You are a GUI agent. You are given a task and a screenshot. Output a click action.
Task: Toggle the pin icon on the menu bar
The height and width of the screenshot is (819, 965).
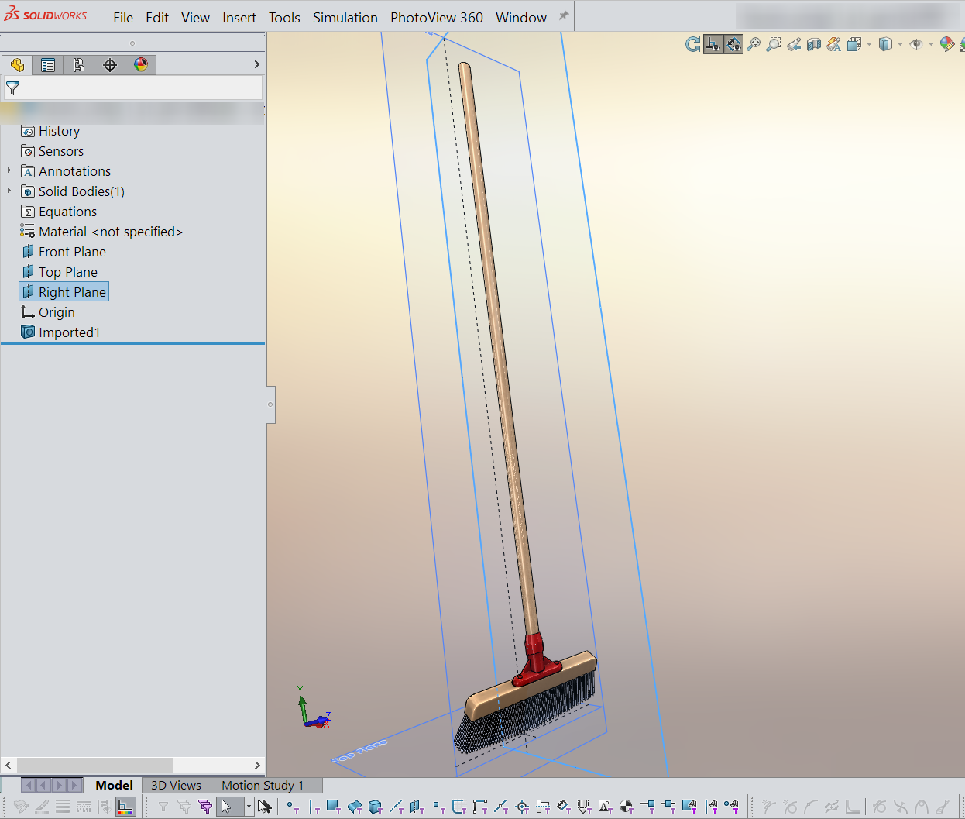[x=564, y=15]
